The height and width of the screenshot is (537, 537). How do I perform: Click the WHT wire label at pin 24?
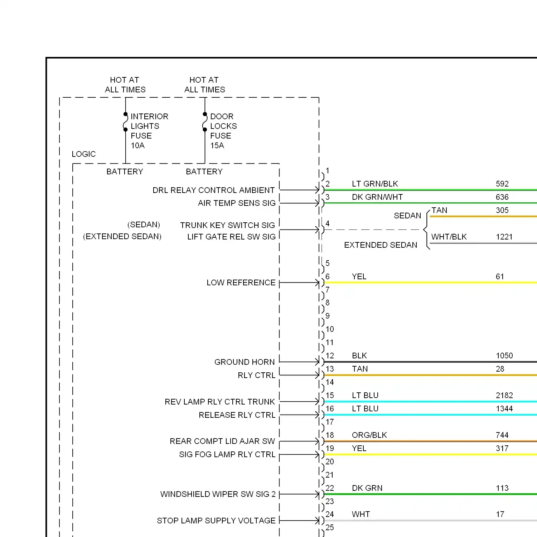tap(361, 514)
